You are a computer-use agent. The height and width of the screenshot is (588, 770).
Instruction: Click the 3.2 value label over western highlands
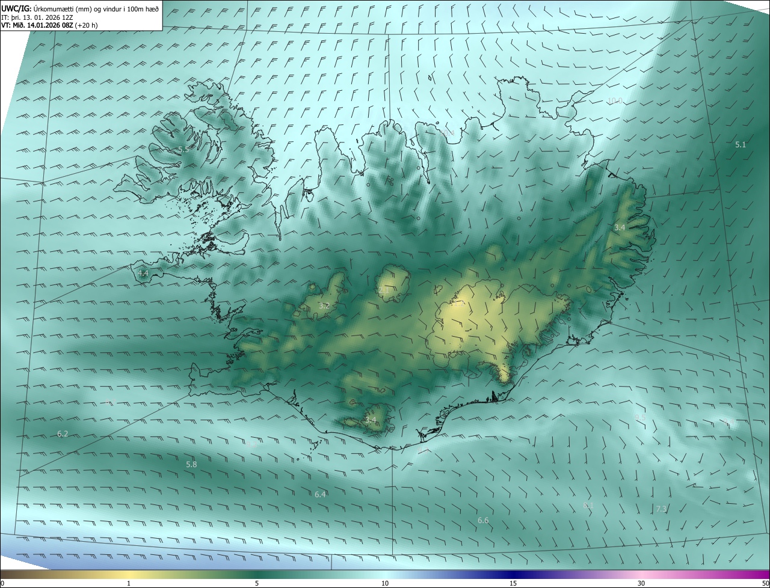(324, 305)
